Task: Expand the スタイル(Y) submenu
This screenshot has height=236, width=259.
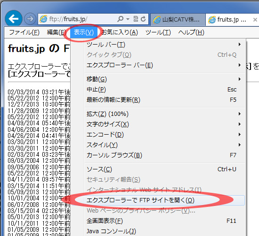Action: coord(164,145)
